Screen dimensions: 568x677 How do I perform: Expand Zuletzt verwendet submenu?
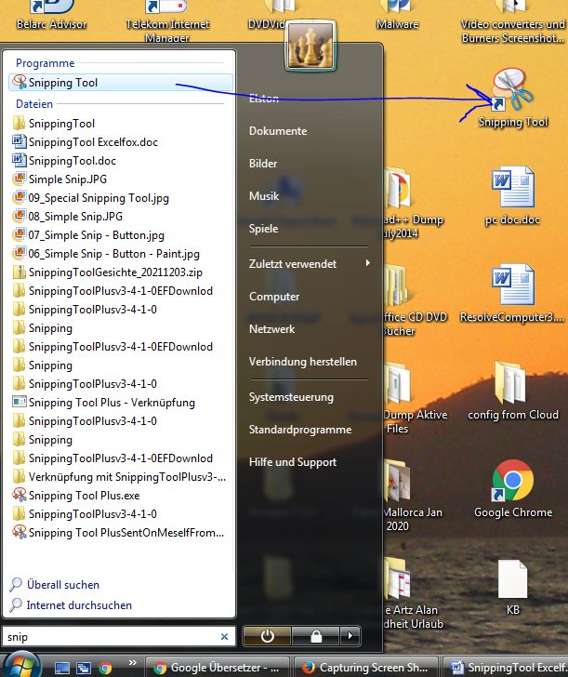coord(309,264)
